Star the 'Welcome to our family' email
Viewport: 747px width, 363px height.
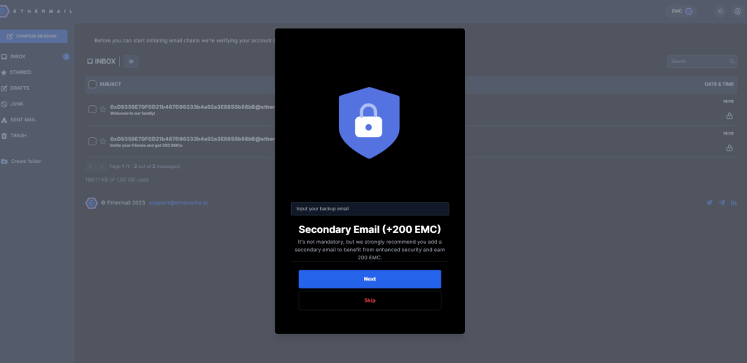103,110
